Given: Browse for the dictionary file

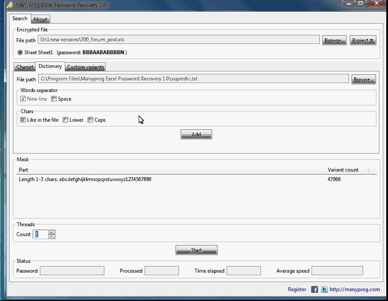Looking at the screenshot, I should (364, 80).
